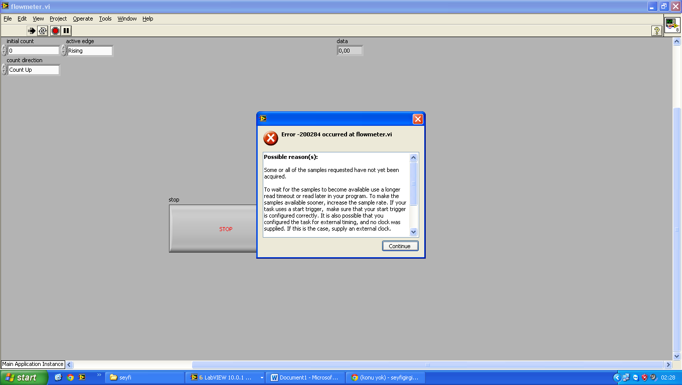This screenshot has height=385, width=682.
Task: Switch to the seyfi folder taskbar button
Action: coord(145,377)
